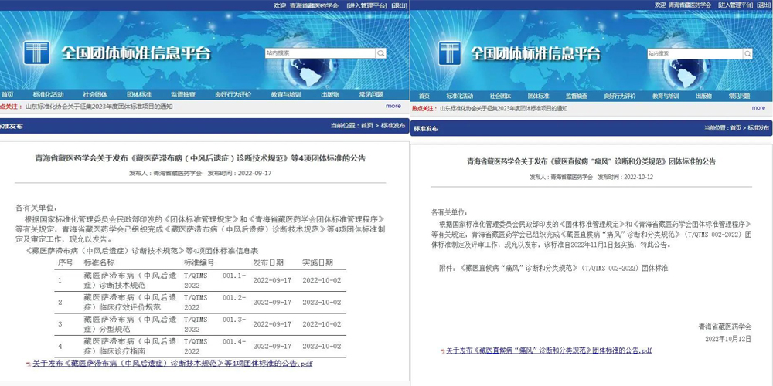This screenshot has height=386, width=773.
Task: Click the 'more' link in left page
Action: (393, 106)
